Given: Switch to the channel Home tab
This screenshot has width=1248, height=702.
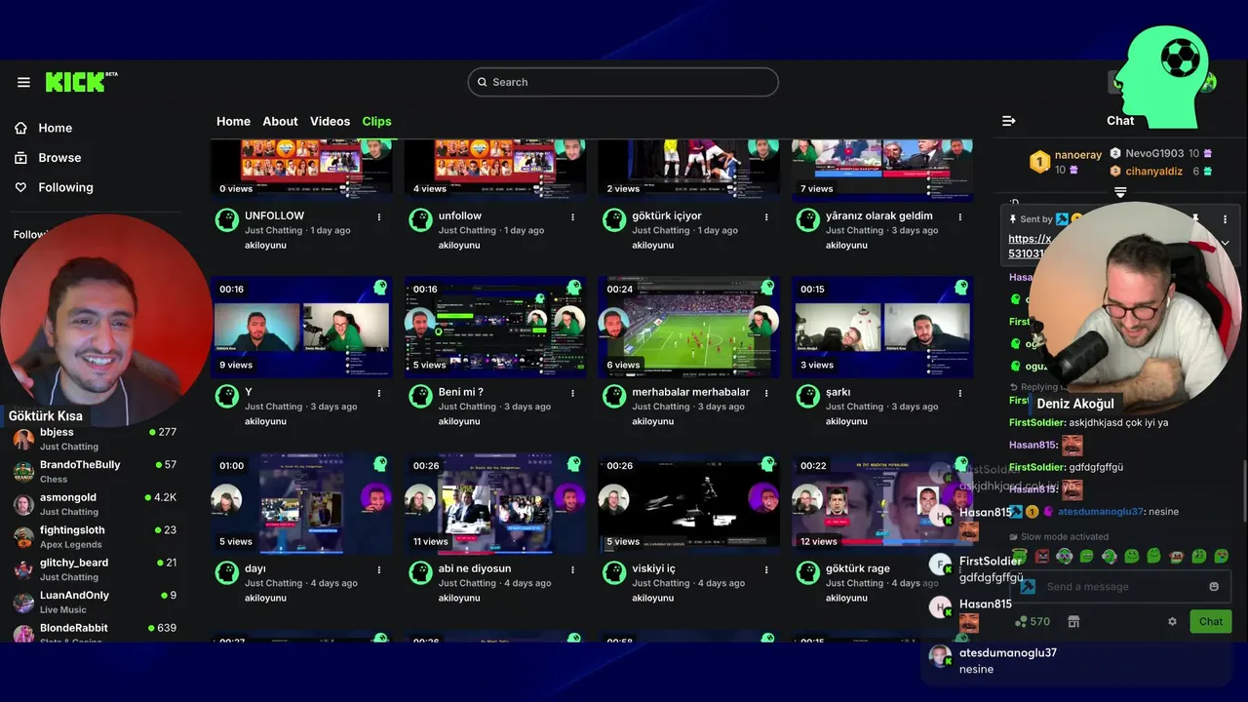Looking at the screenshot, I should (x=233, y=121).
